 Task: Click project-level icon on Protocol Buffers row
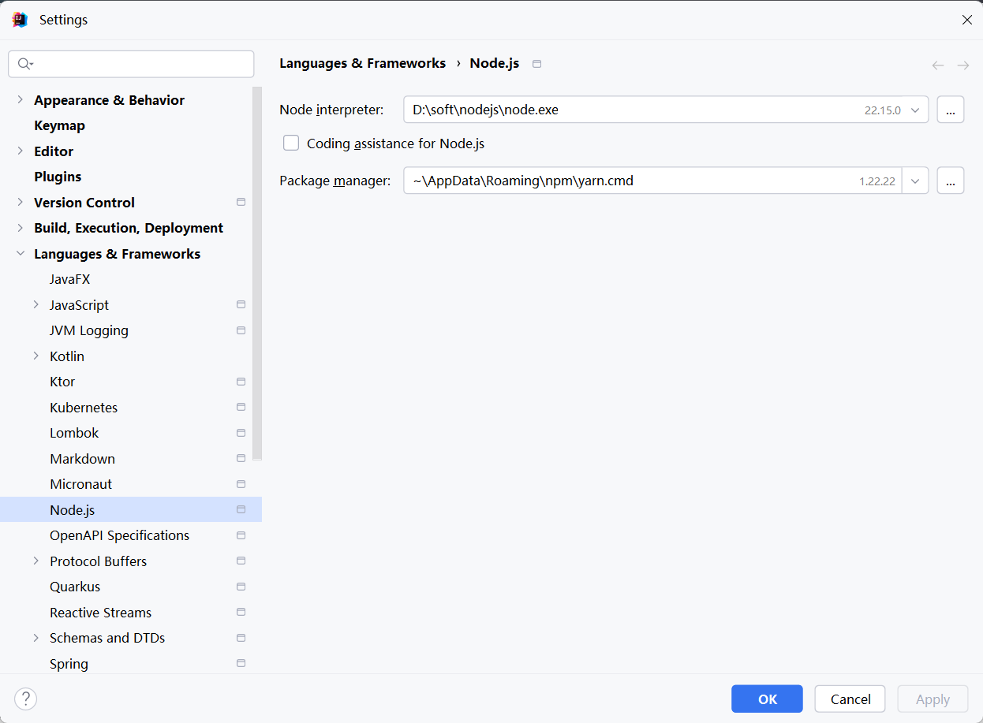coord(241,561)
